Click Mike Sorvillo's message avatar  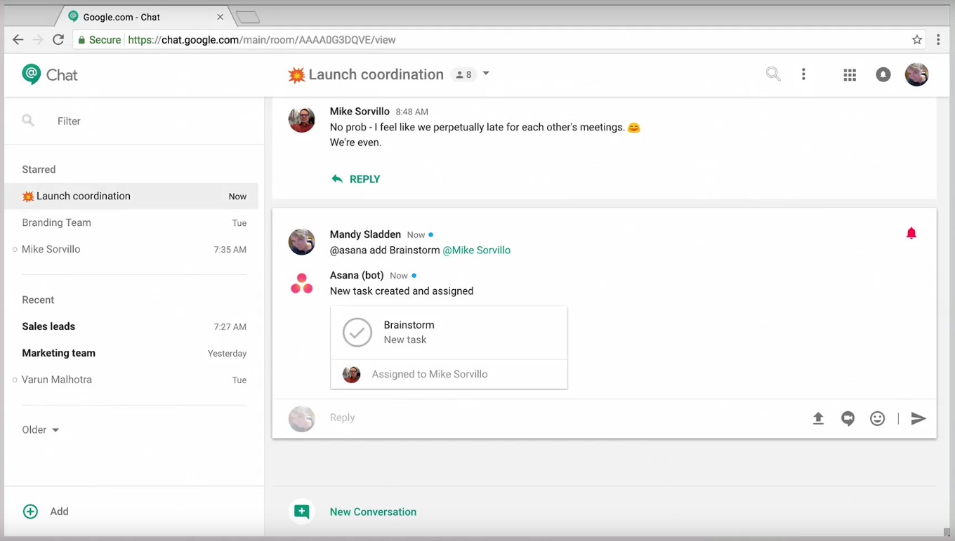(302, 119)
